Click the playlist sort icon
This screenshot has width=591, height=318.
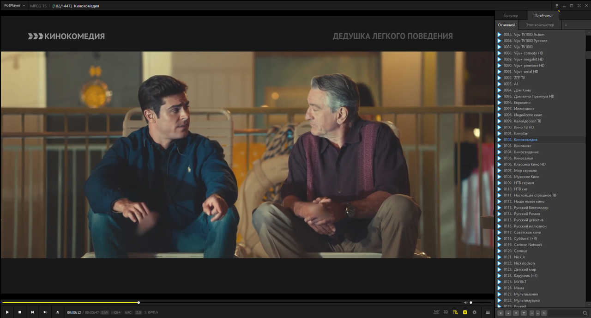[x=544, y=313]
